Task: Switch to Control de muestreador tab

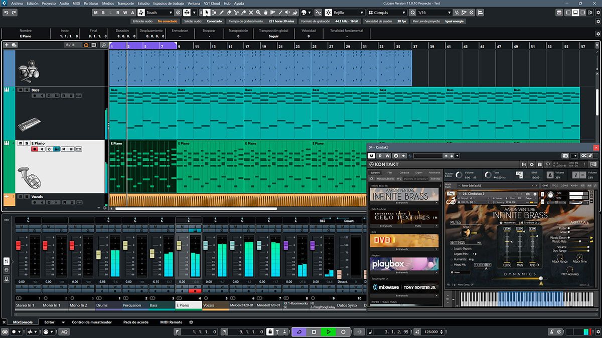Action: 92,322
